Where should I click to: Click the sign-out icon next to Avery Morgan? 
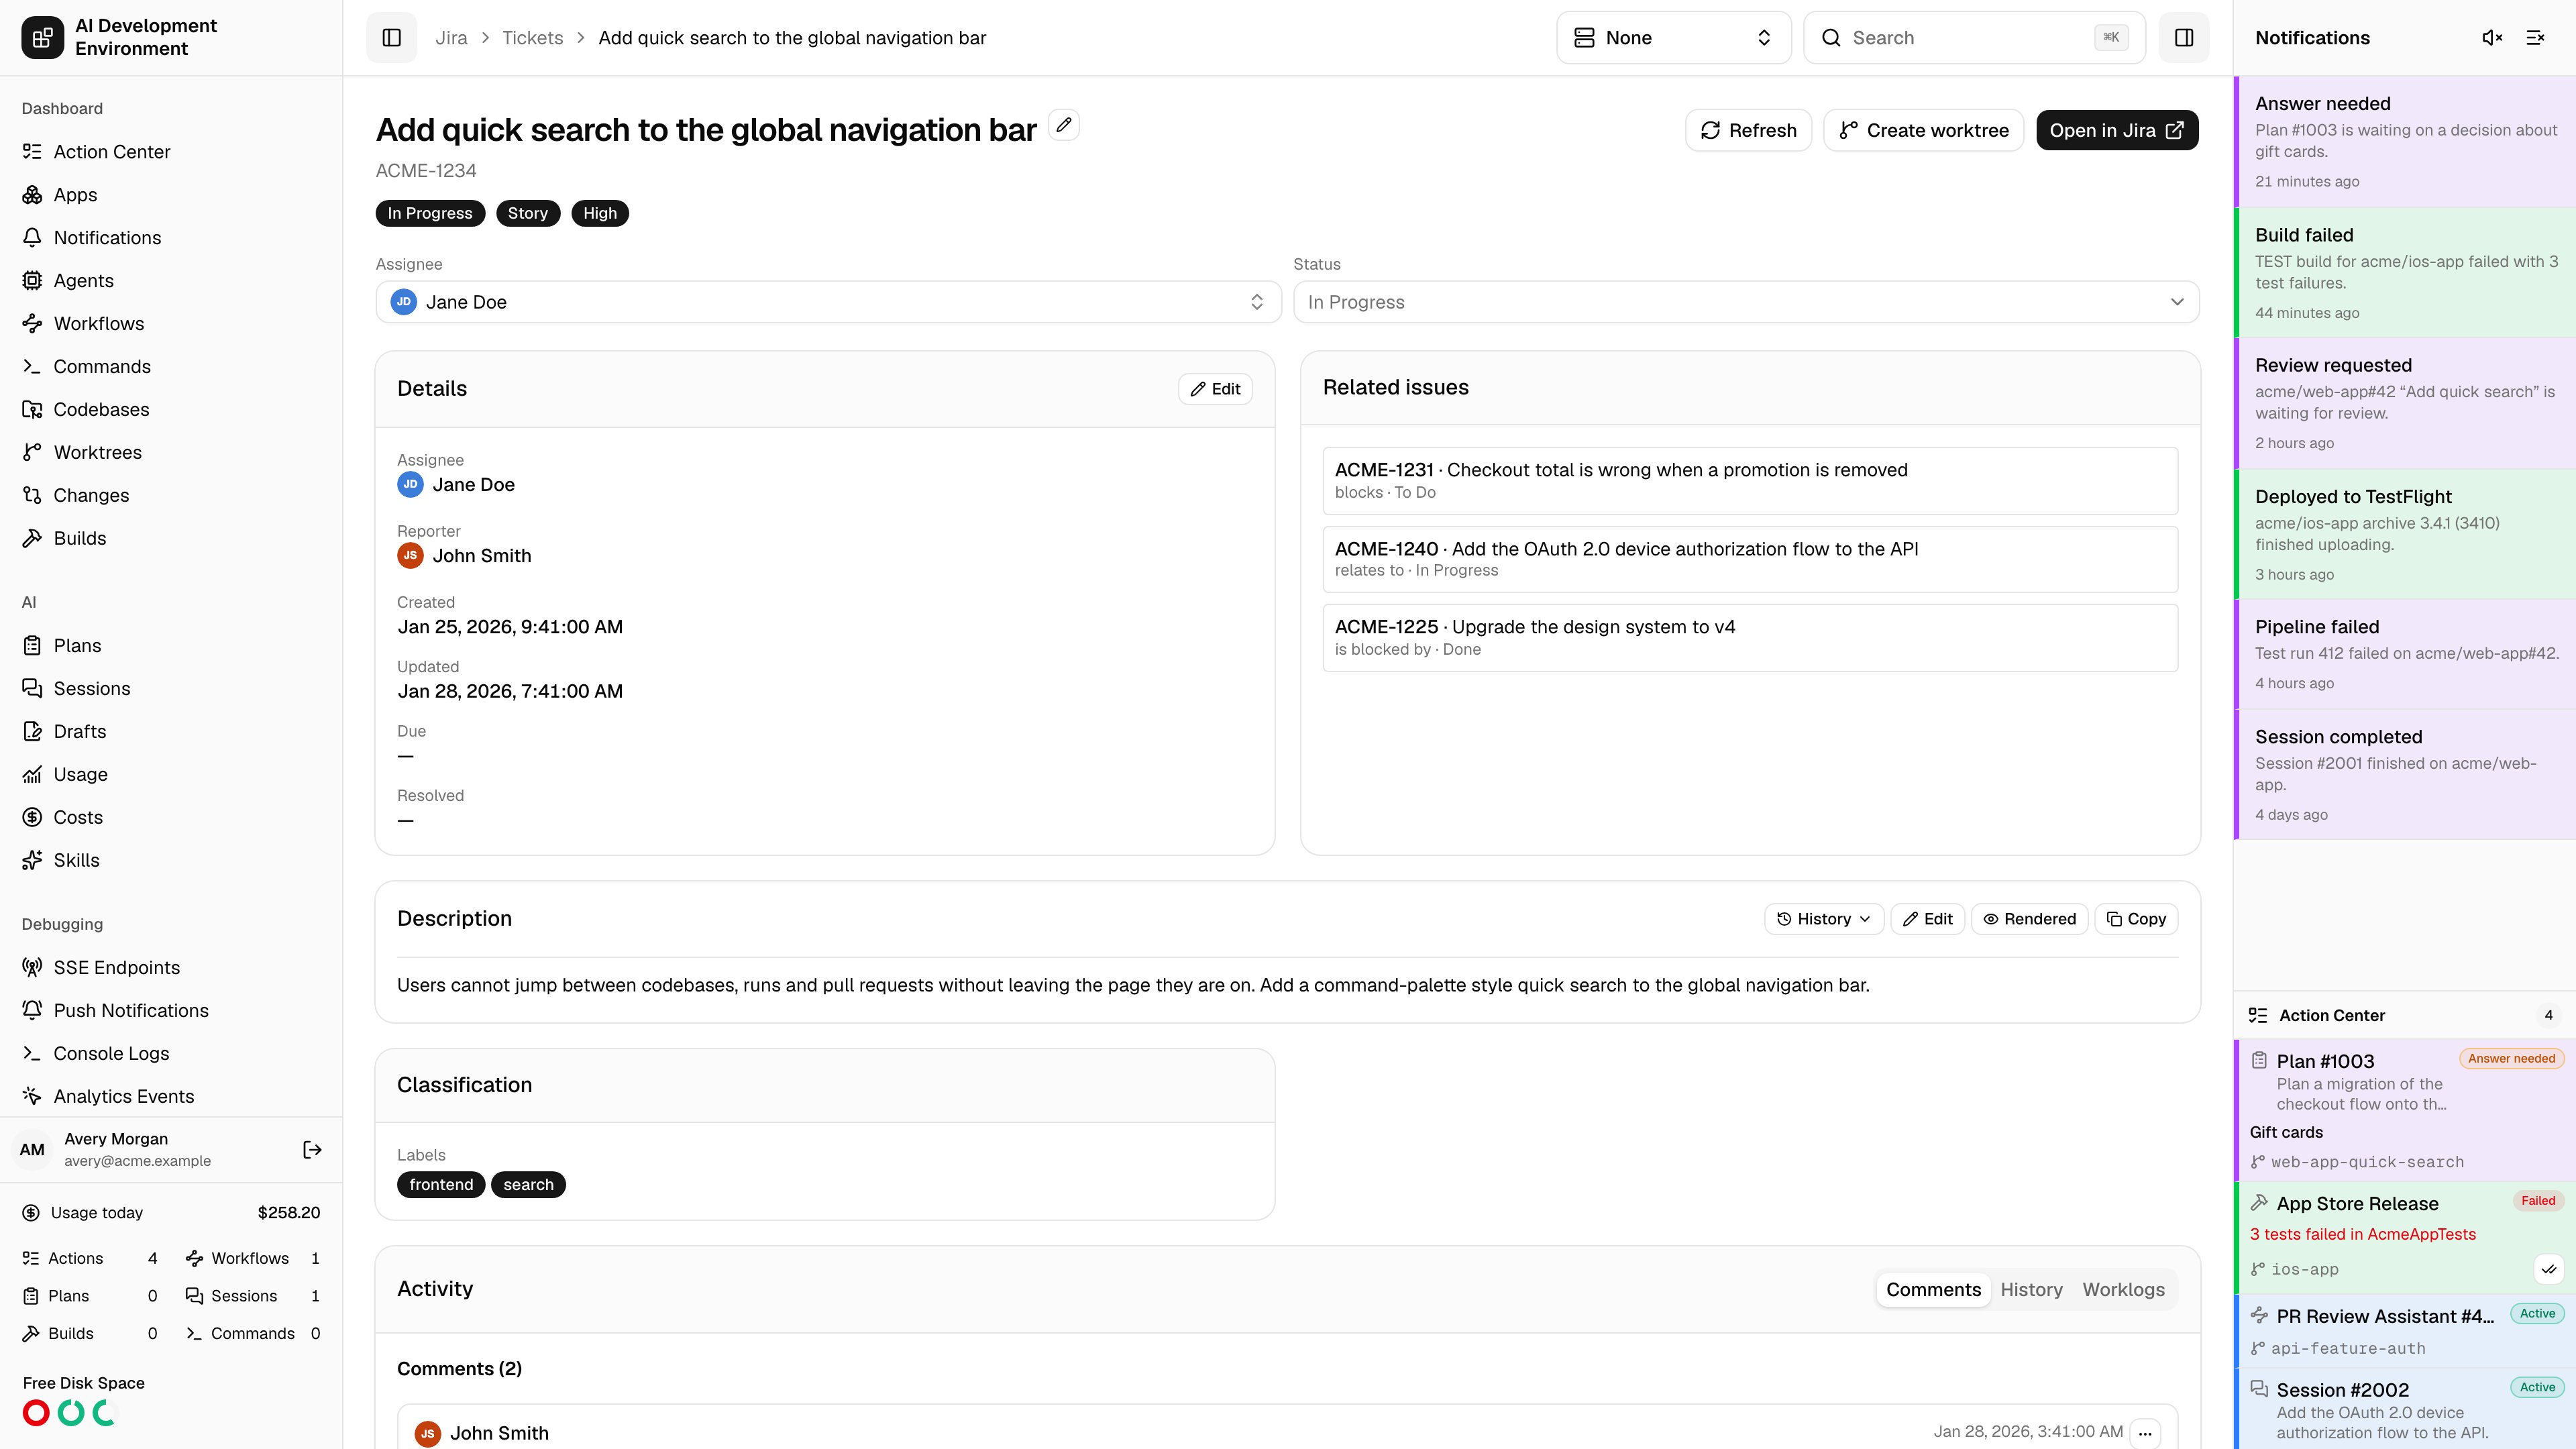pos(312,1150)
